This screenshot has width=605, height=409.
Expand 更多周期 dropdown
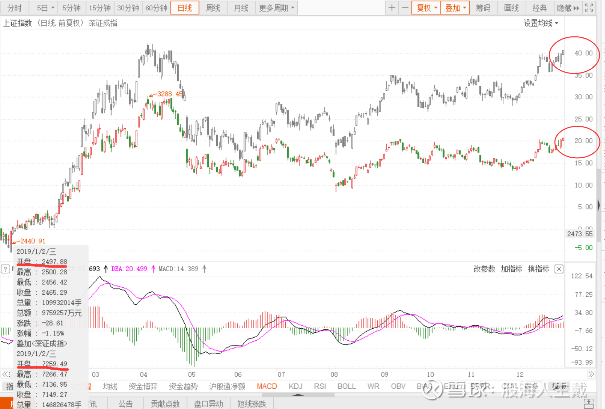[x=276, y=8]
